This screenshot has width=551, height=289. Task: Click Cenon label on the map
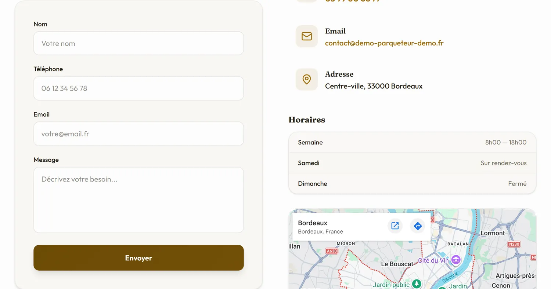pos(501,285)
